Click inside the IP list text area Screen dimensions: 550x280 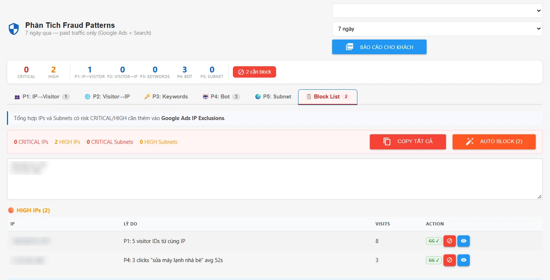[275, 179]
